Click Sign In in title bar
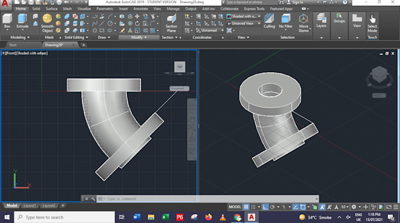The width and height of the screenshot is (400, 223). 298,2
